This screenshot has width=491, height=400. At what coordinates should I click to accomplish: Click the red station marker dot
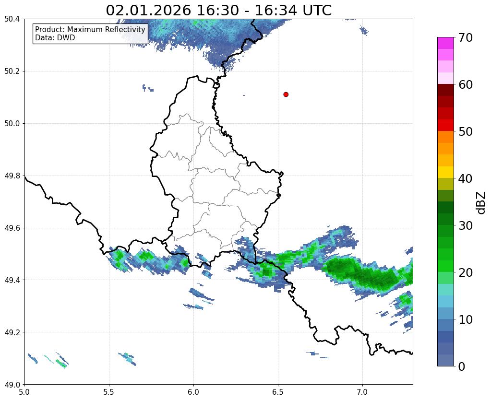click(286, 94)
